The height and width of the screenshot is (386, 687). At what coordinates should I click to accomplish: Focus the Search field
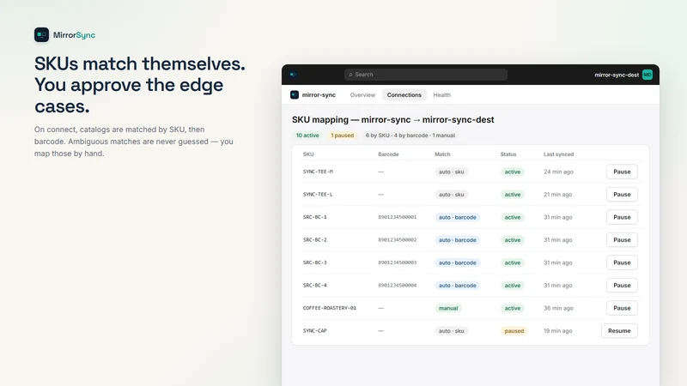coord(425,75)
